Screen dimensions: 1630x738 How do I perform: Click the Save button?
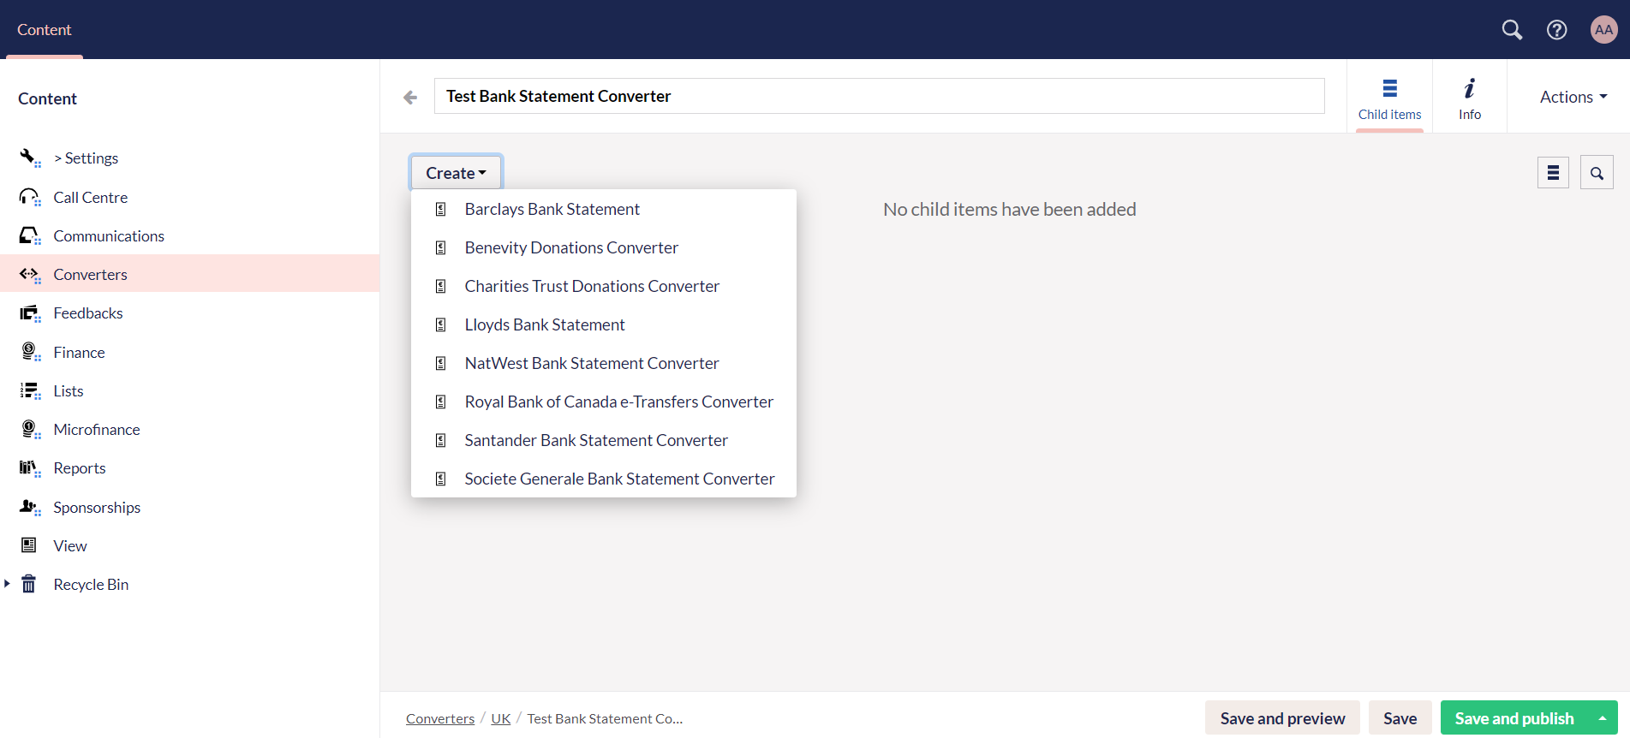(1400, 718)
